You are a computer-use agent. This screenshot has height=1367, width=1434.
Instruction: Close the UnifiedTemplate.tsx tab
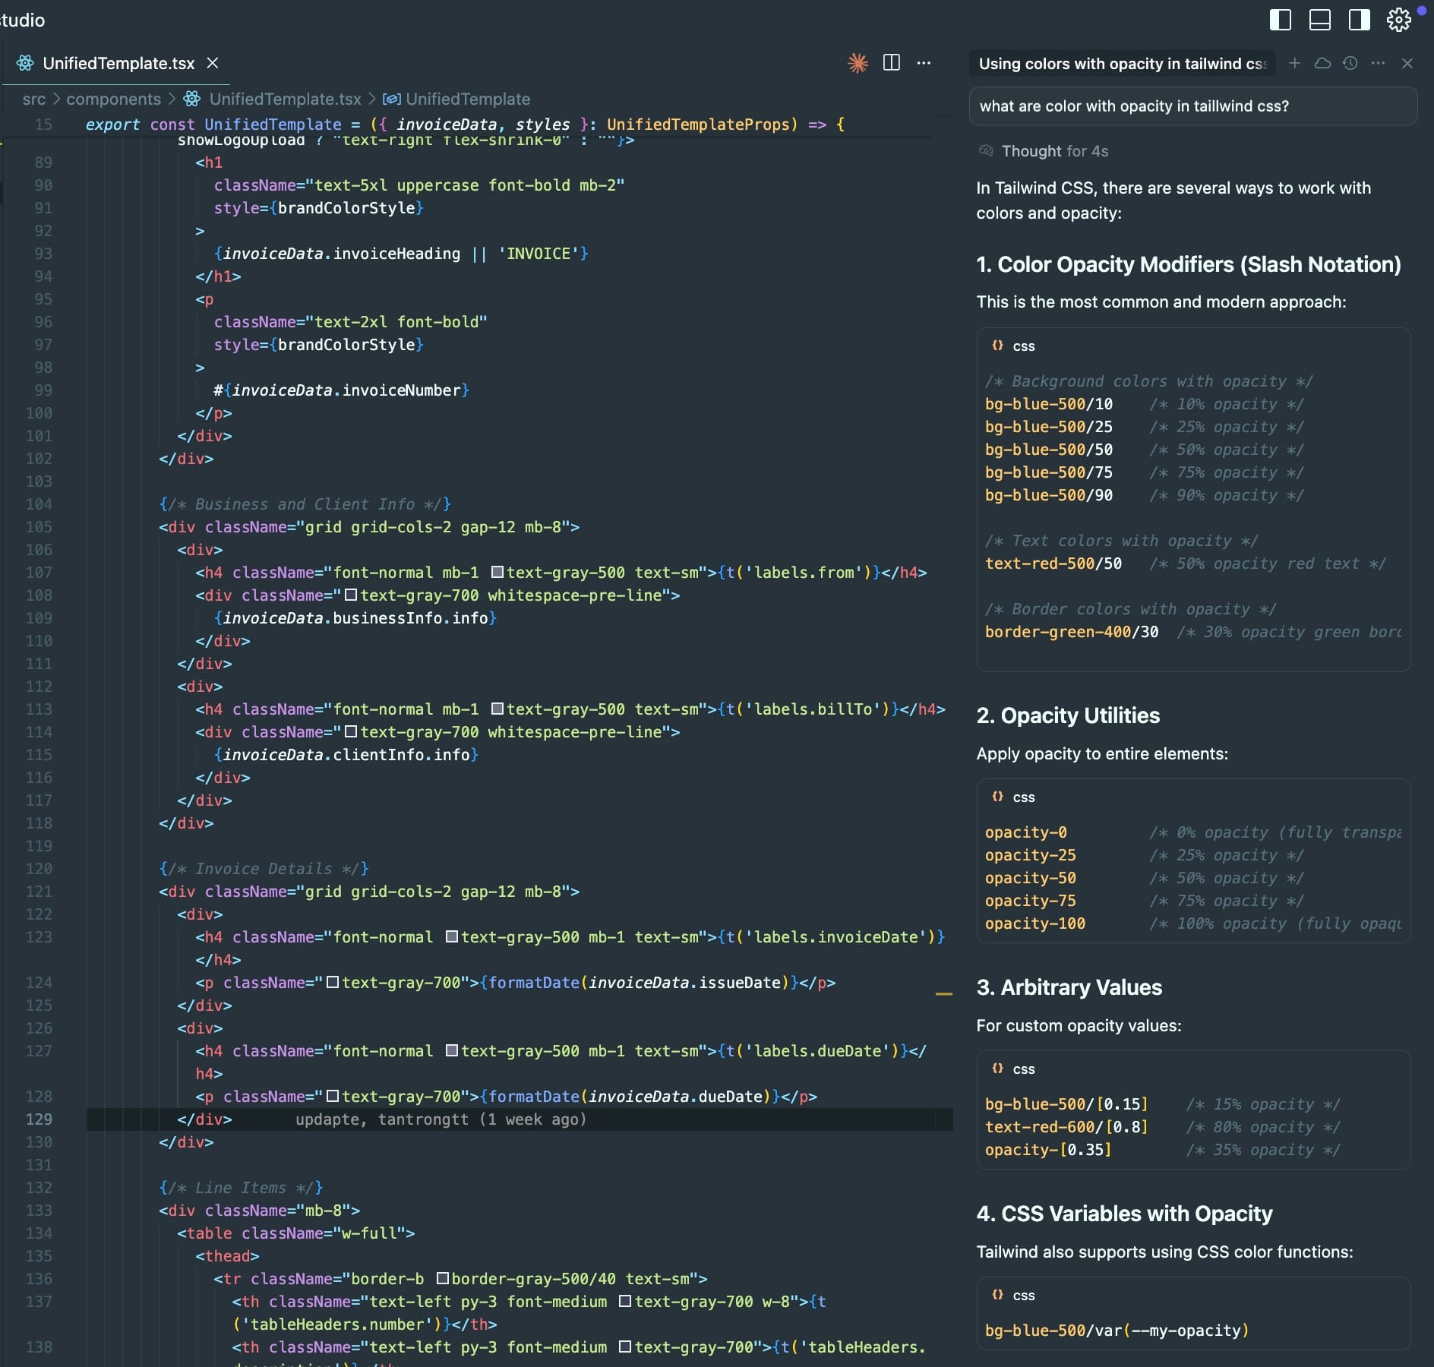(x=213, y=63)
